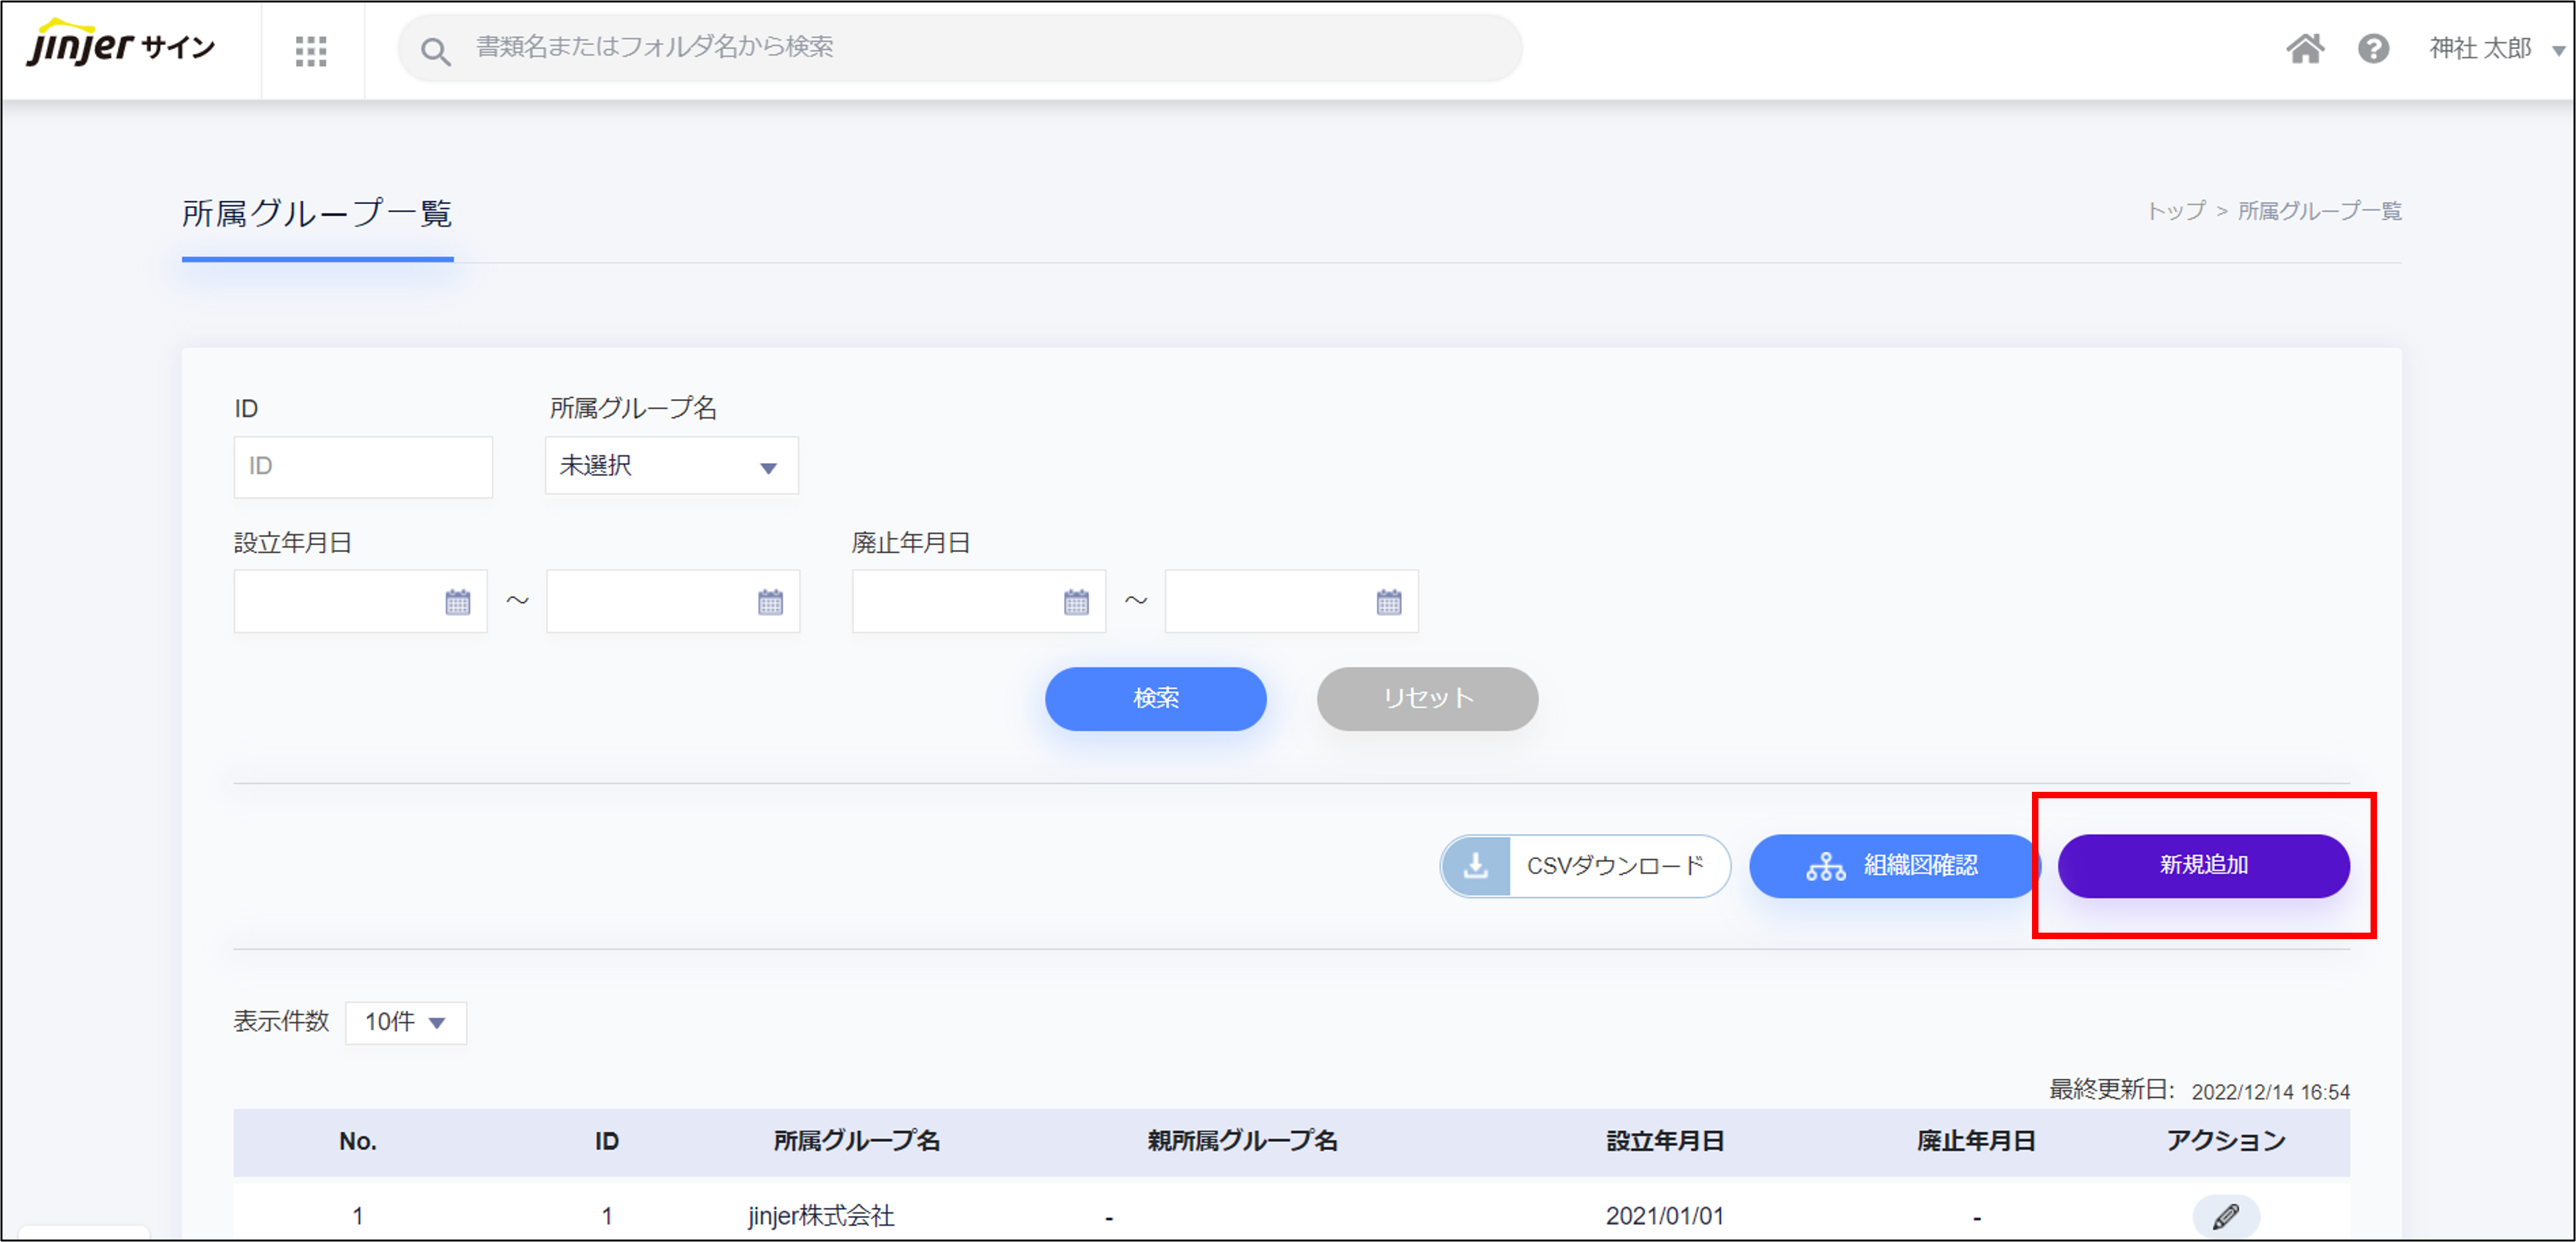
Task: Open the apps grid menu icon
Action: tap(311, 50)
